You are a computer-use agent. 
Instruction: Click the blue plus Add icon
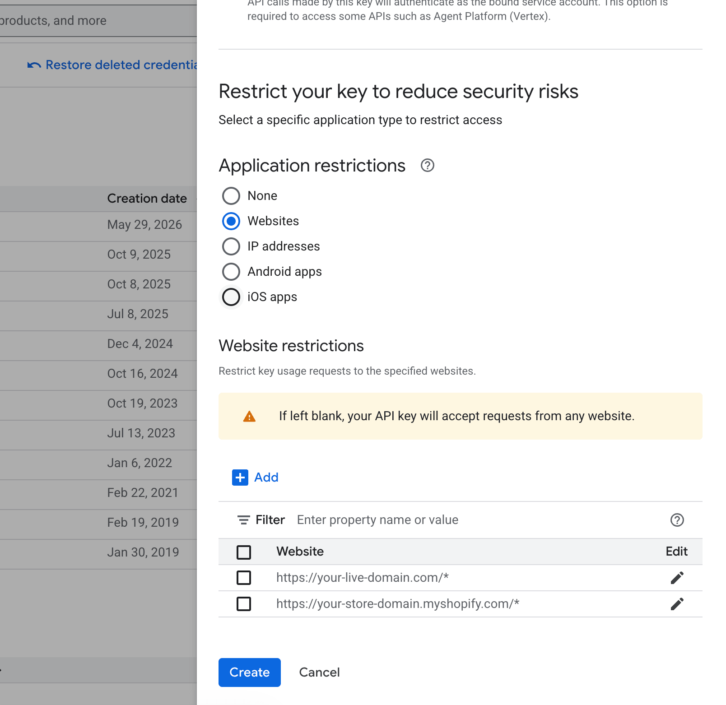point(240,478)
